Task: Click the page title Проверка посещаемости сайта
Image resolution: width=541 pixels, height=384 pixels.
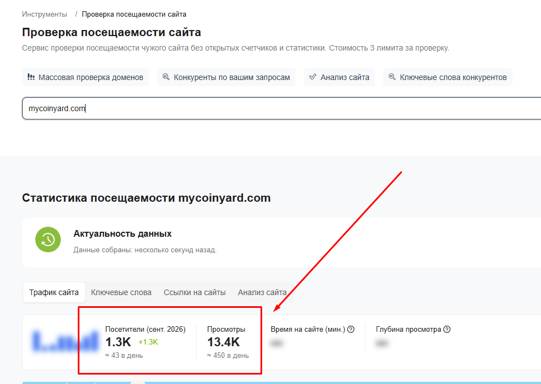Action: click(x=112, y=32)
